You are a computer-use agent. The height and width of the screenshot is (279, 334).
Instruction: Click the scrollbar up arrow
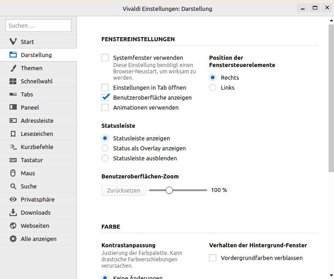(331, 20)
